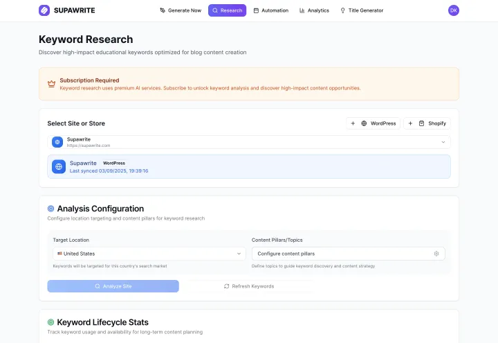The height and width of the screenshot is (343, 498).
Task: Click the Keyword Research page heading
Action: point(86,39)
